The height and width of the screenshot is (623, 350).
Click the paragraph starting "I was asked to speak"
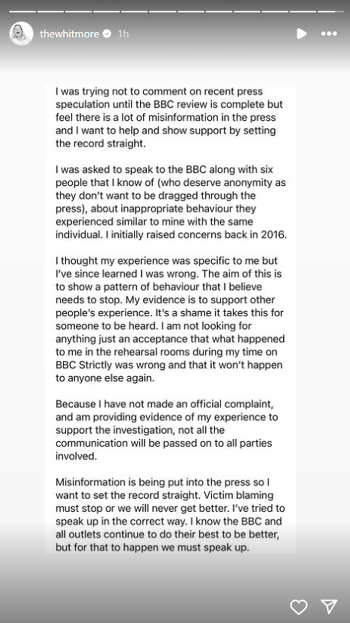coord(169,202)
